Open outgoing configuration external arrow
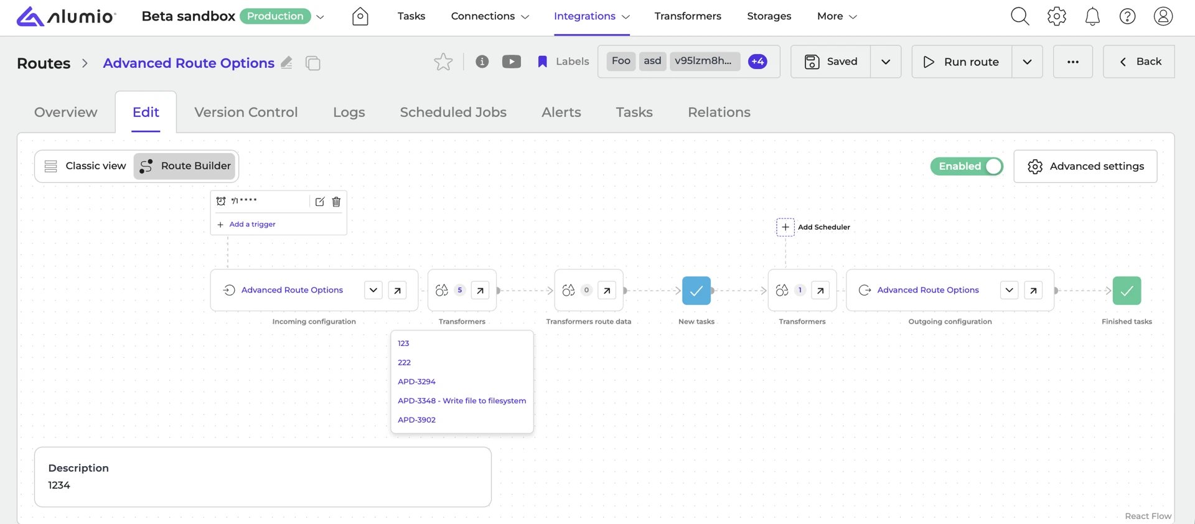 (1033, 291)
